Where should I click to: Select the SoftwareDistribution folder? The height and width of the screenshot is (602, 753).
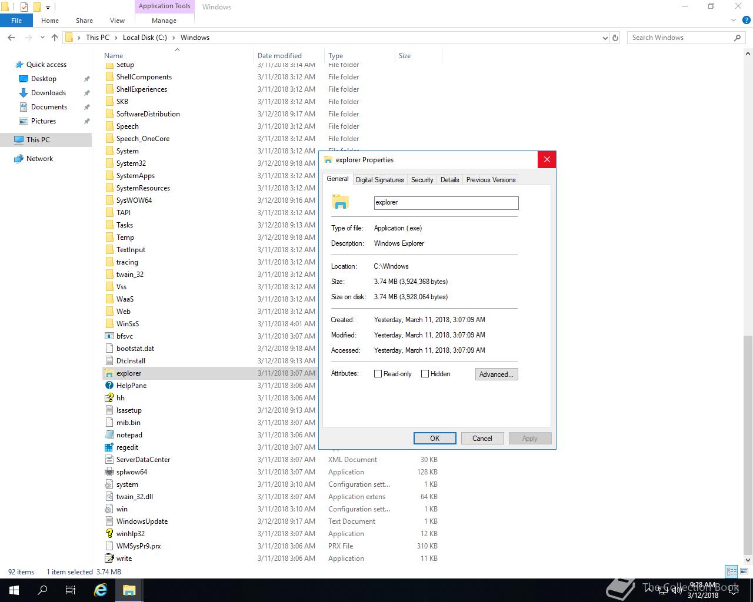click(148, 114)
